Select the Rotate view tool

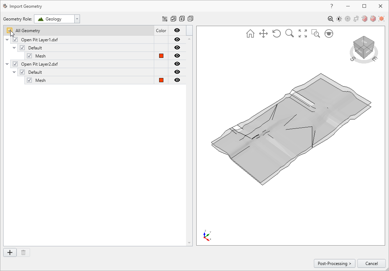(277, 34)
